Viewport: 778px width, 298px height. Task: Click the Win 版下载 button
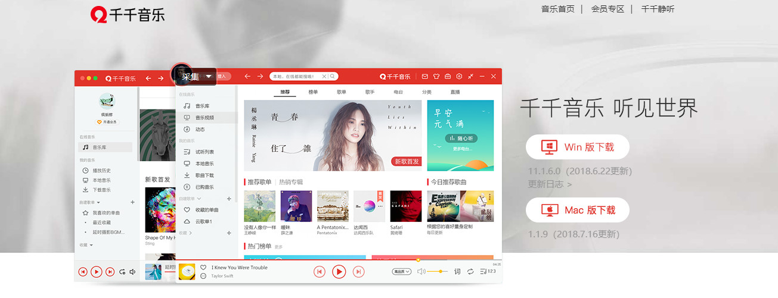(x=577, y=147)
